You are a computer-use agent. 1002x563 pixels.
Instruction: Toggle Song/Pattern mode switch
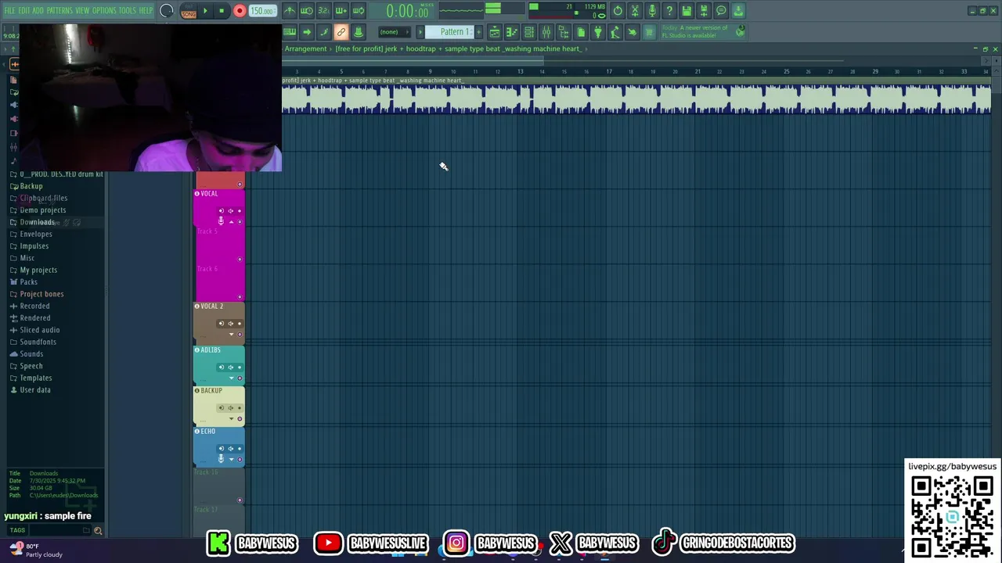tap(189, 12)
